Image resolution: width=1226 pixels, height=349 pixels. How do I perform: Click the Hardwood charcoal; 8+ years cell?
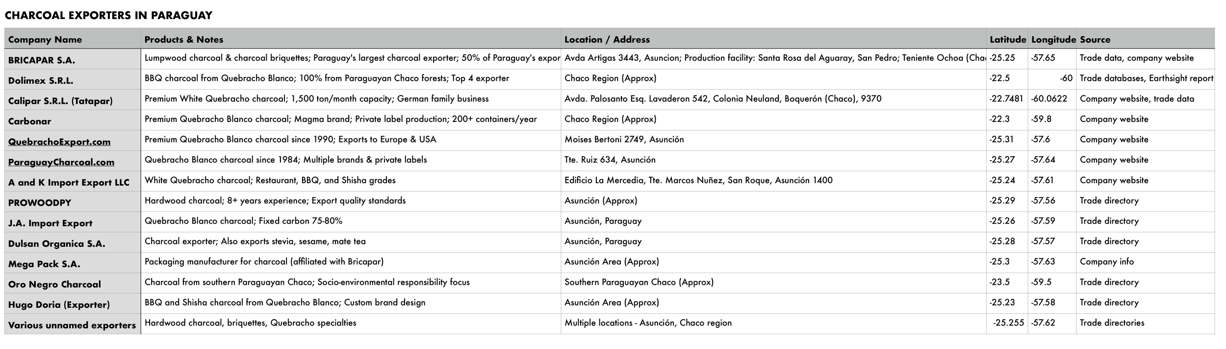(x=351, y=201)
